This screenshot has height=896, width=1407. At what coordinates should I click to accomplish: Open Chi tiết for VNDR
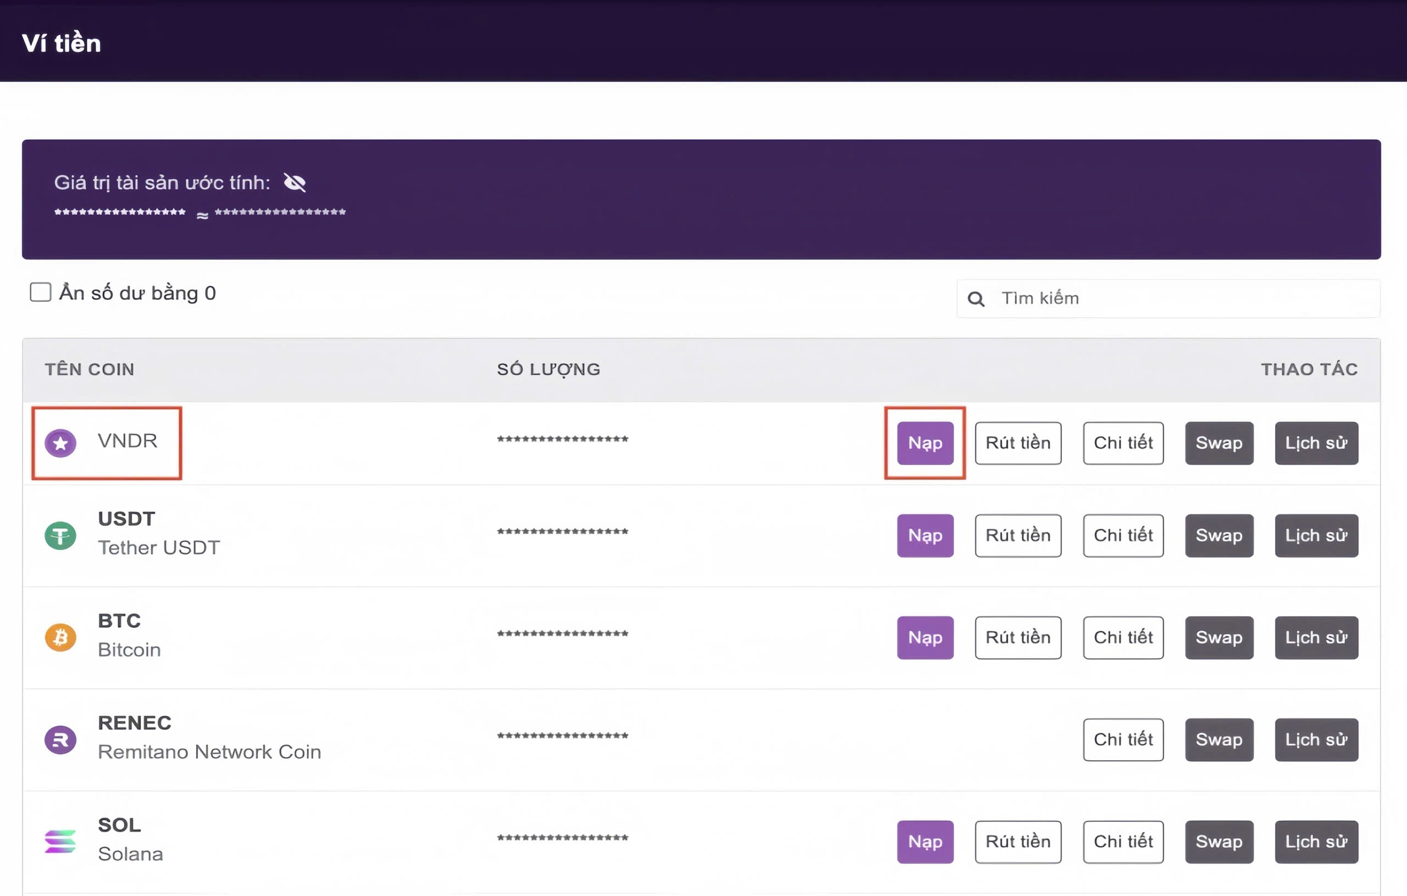tap(1123, 443)
